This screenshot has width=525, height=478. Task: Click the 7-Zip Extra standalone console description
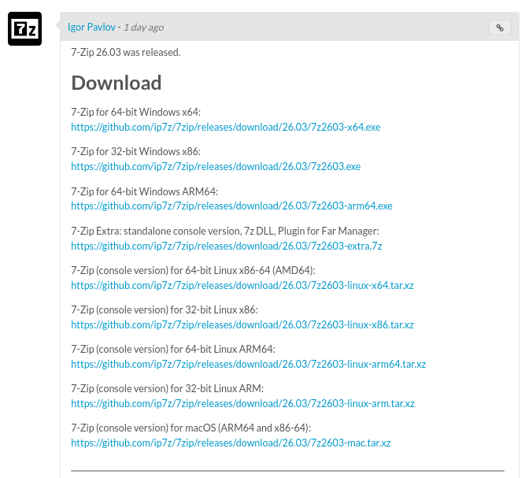(225, 232)
